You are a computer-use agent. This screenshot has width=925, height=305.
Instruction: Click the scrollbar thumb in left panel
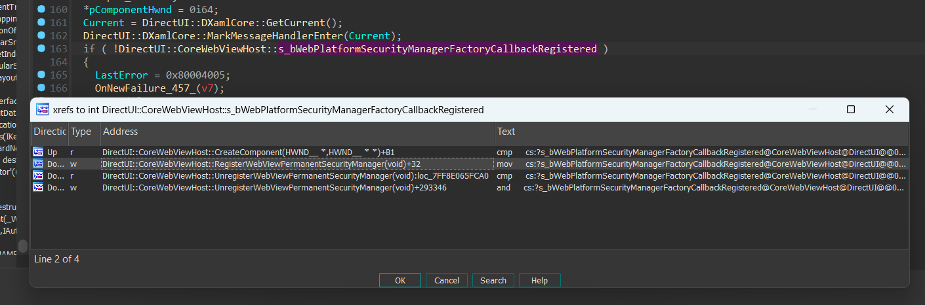[23, 247]
